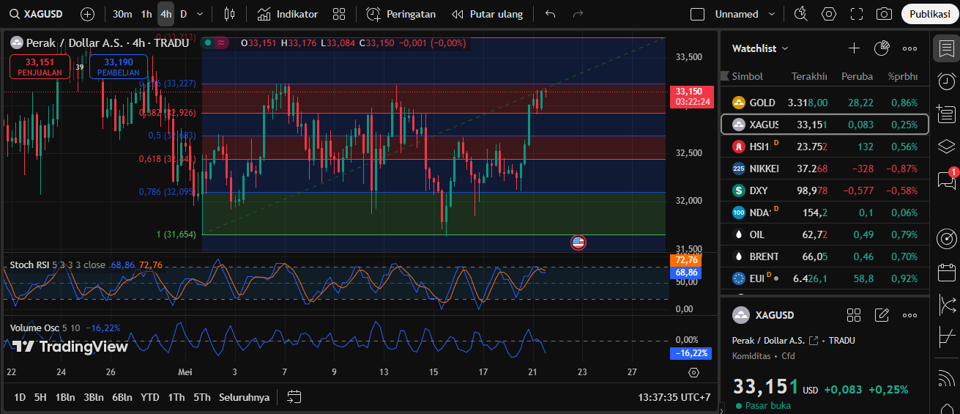Expand the timeframe interval dropdown arrow
The image size is (960, 414).
tap(200, 14)
